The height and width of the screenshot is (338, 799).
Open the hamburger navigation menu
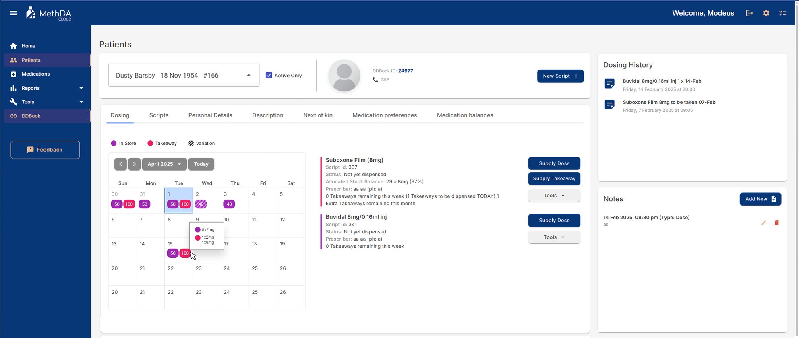13,13
